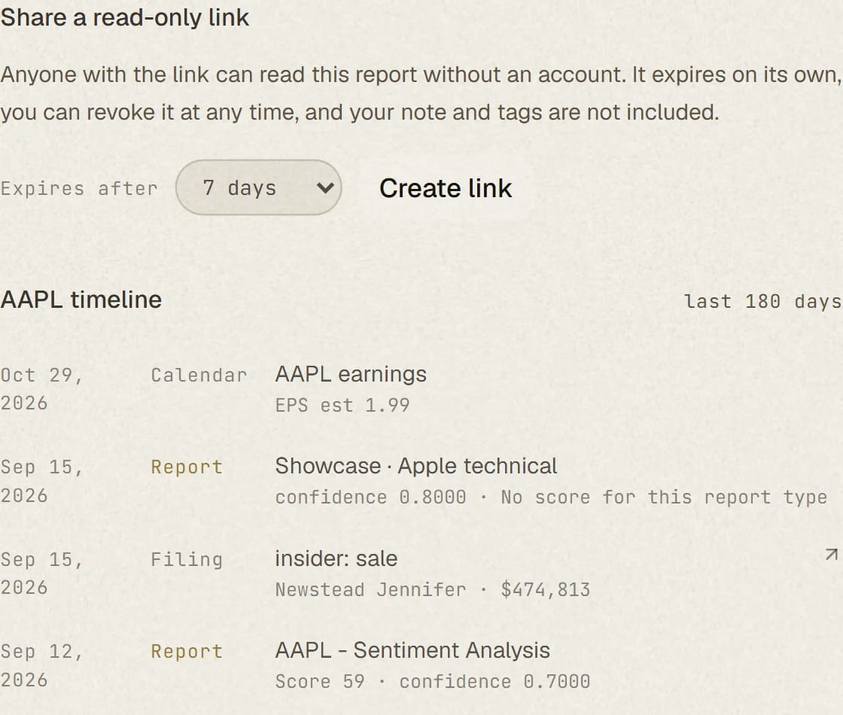
Task: Click the 'Share a read-only link' heading
Action: point(125,17)
